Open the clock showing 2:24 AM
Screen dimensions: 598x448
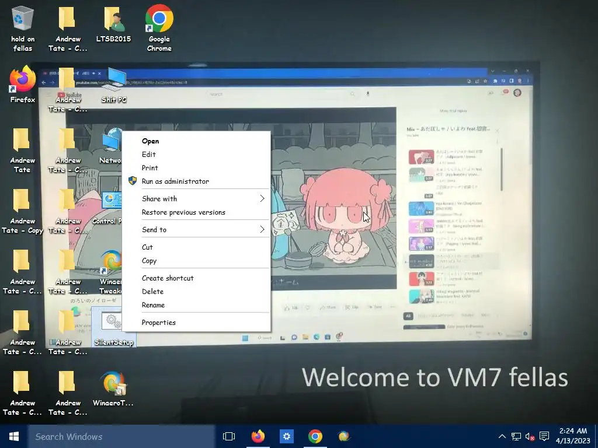click(x=573, y=436)
